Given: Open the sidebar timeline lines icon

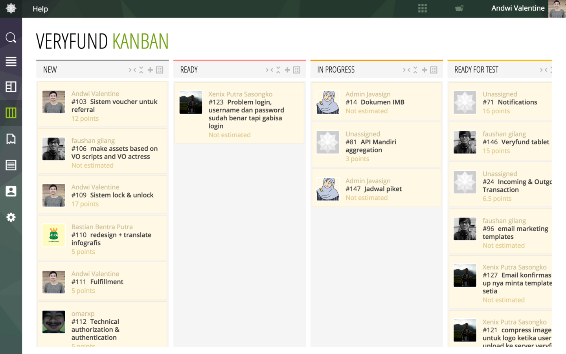Looking at the screenshot, I should point(11,61).
